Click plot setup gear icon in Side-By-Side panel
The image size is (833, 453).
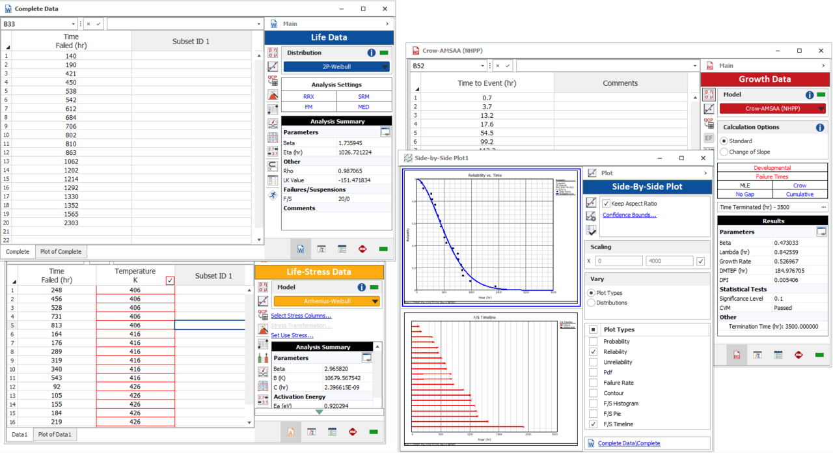pyautogui.click(x=591, y=216)
